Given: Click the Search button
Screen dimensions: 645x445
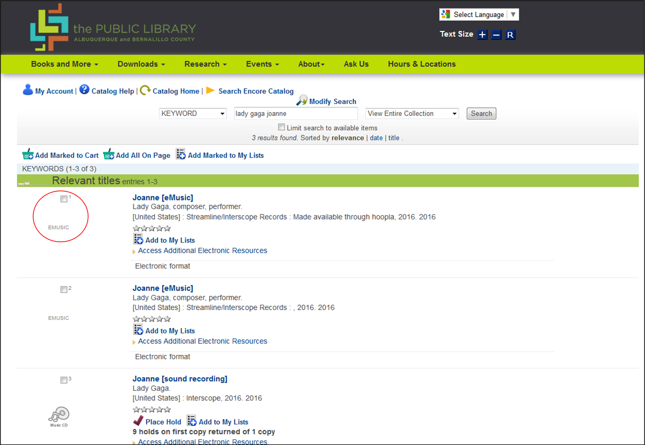Looking at the screenshot, I should point(481,114).
